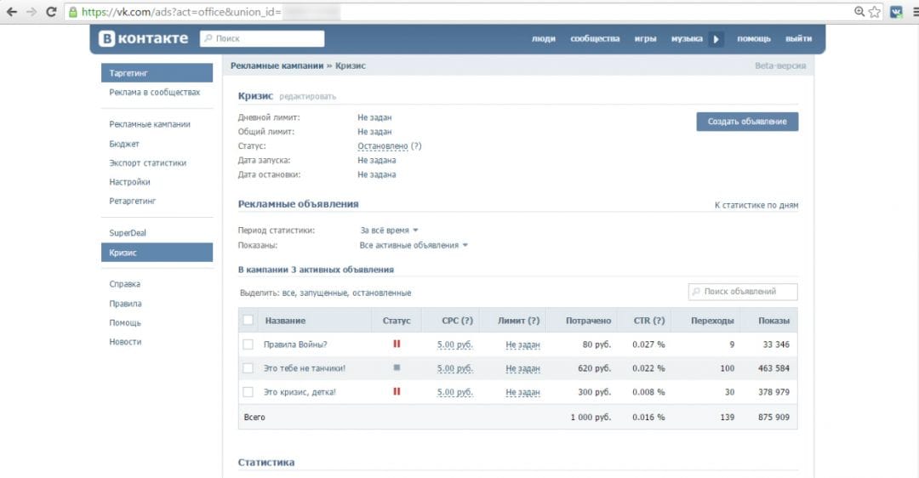
Task: Click paused status icon for Правила Войны?
Action: pos(397,344)
